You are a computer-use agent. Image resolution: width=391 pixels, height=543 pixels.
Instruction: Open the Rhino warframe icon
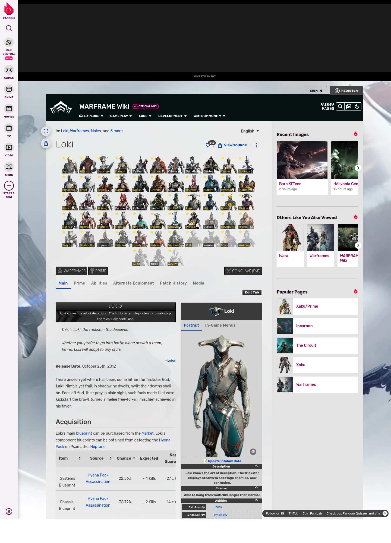click(246, 220)
